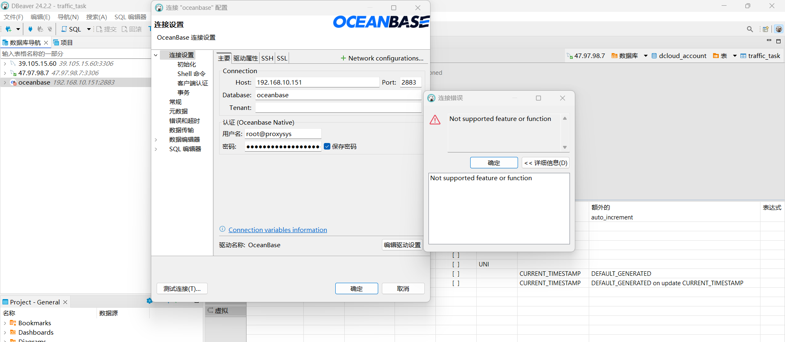Viewport: 785px width, 342px height.
Task: Maximize the editor panel using small icon
Action: (778, 41)
